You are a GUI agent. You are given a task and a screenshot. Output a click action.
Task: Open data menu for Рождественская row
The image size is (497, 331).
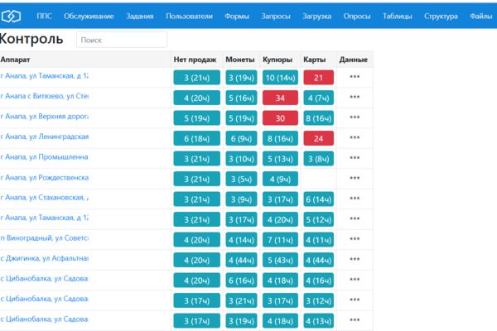(x=355, y=178)
